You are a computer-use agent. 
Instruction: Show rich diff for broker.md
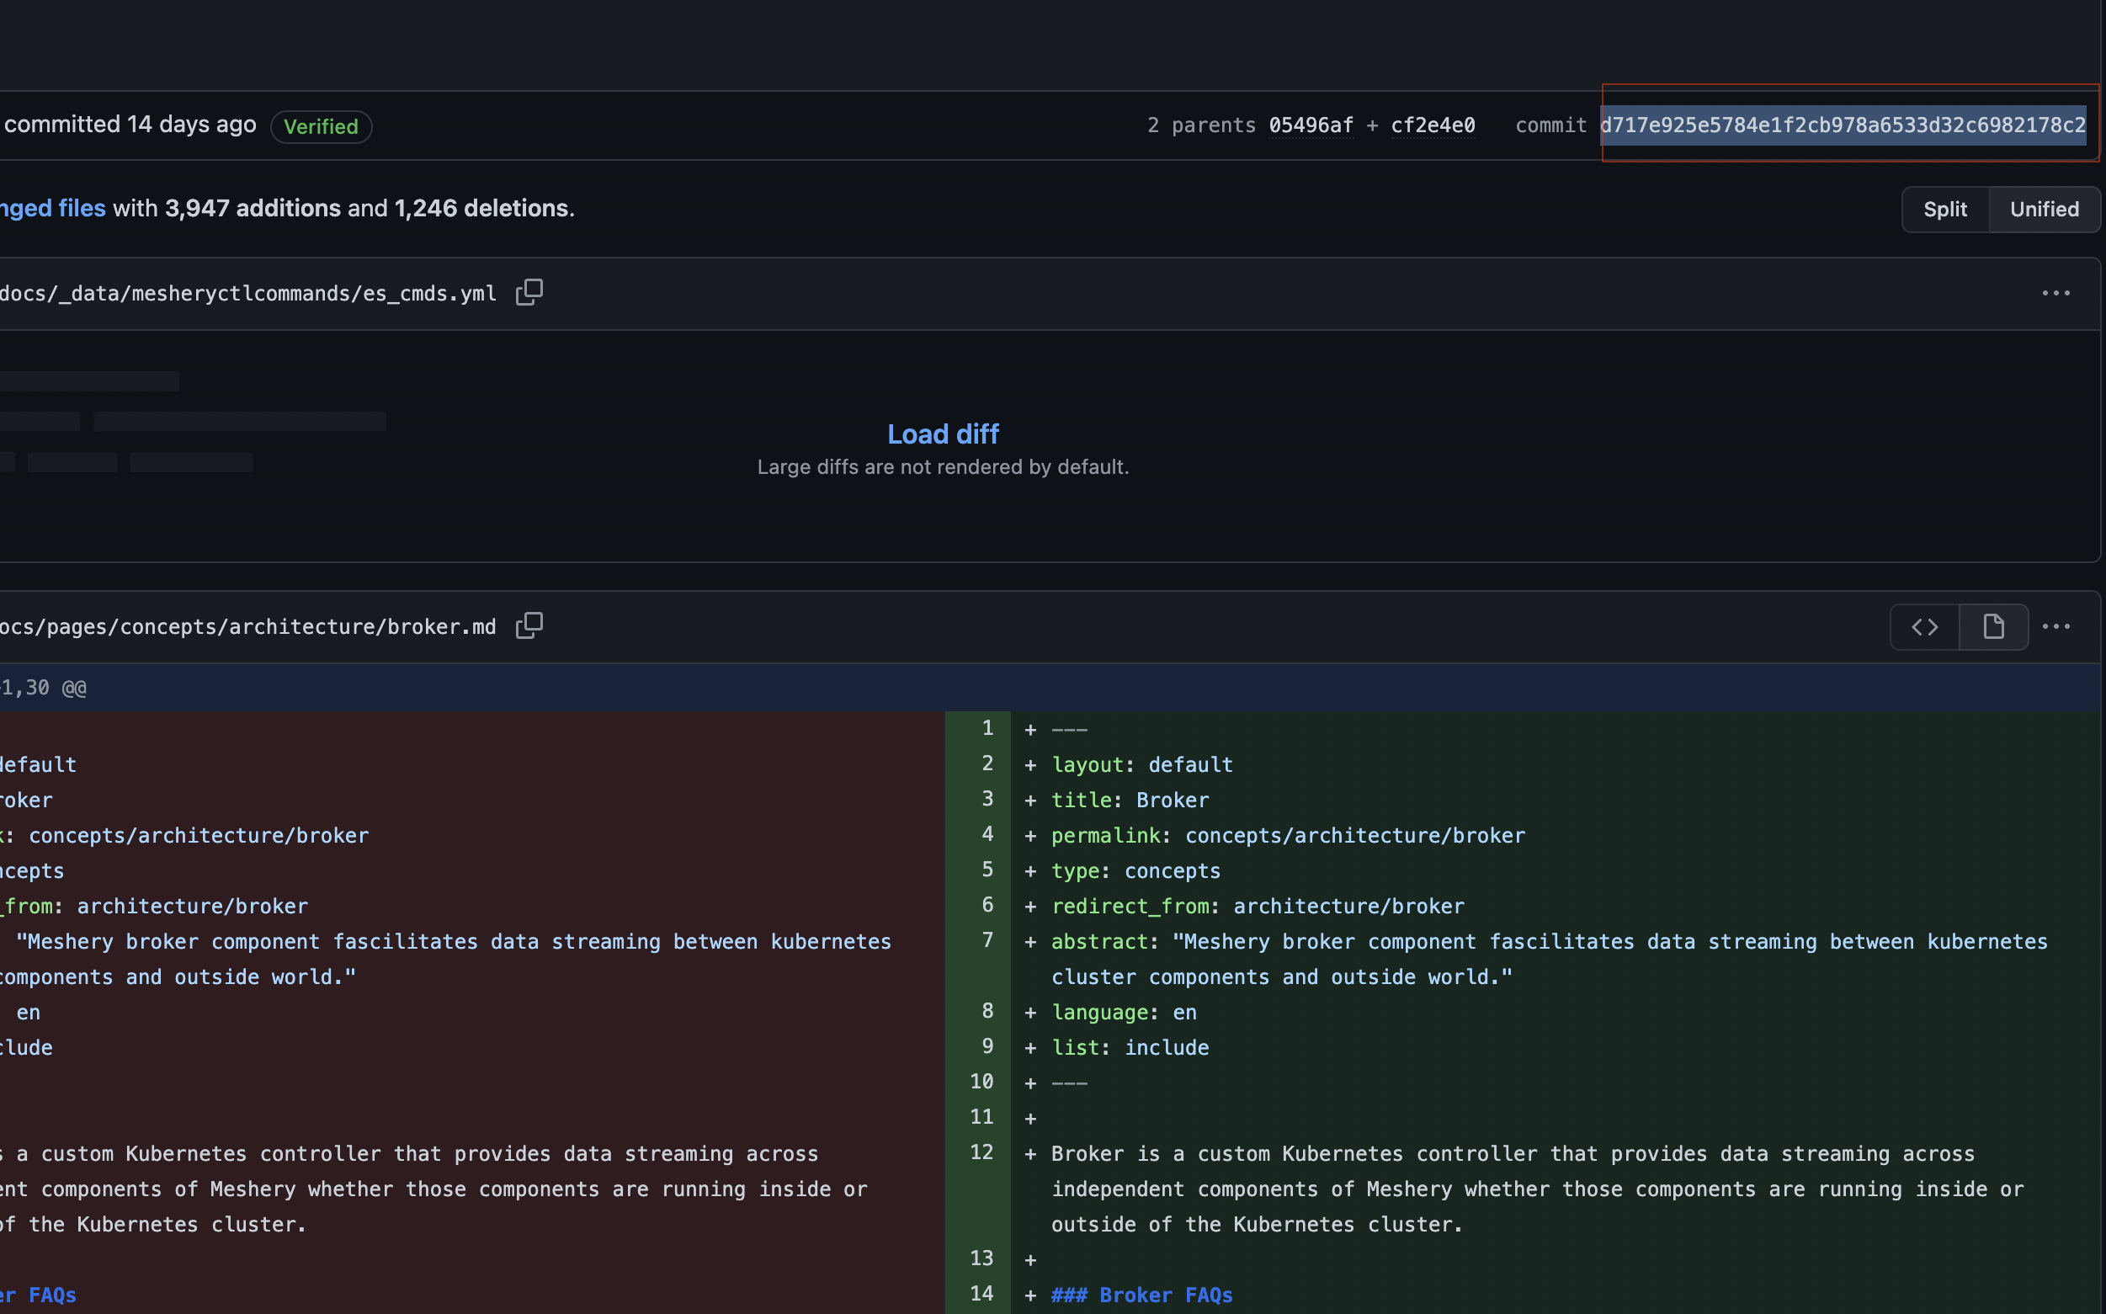(x=1993, y=626)
